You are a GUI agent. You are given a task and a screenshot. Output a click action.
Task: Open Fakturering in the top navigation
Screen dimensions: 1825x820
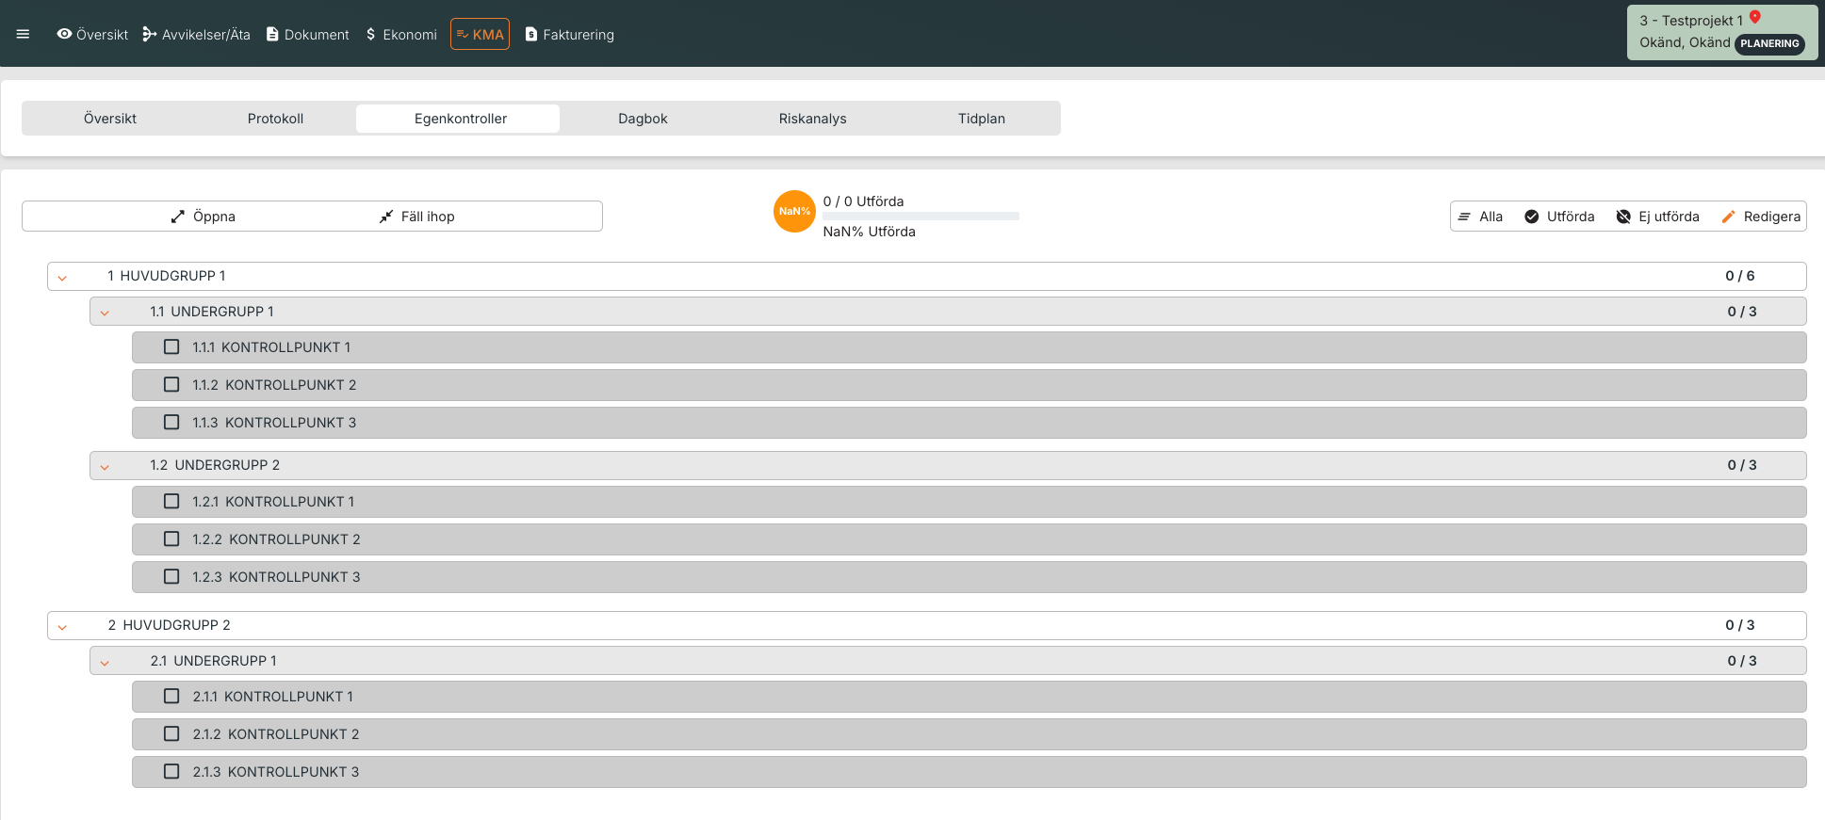click(569, 34)
